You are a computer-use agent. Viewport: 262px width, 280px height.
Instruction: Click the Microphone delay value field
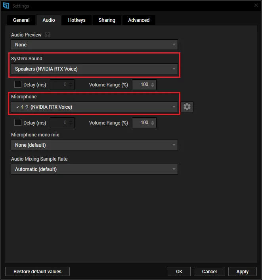pyautogui.click(x=62, y=123)
